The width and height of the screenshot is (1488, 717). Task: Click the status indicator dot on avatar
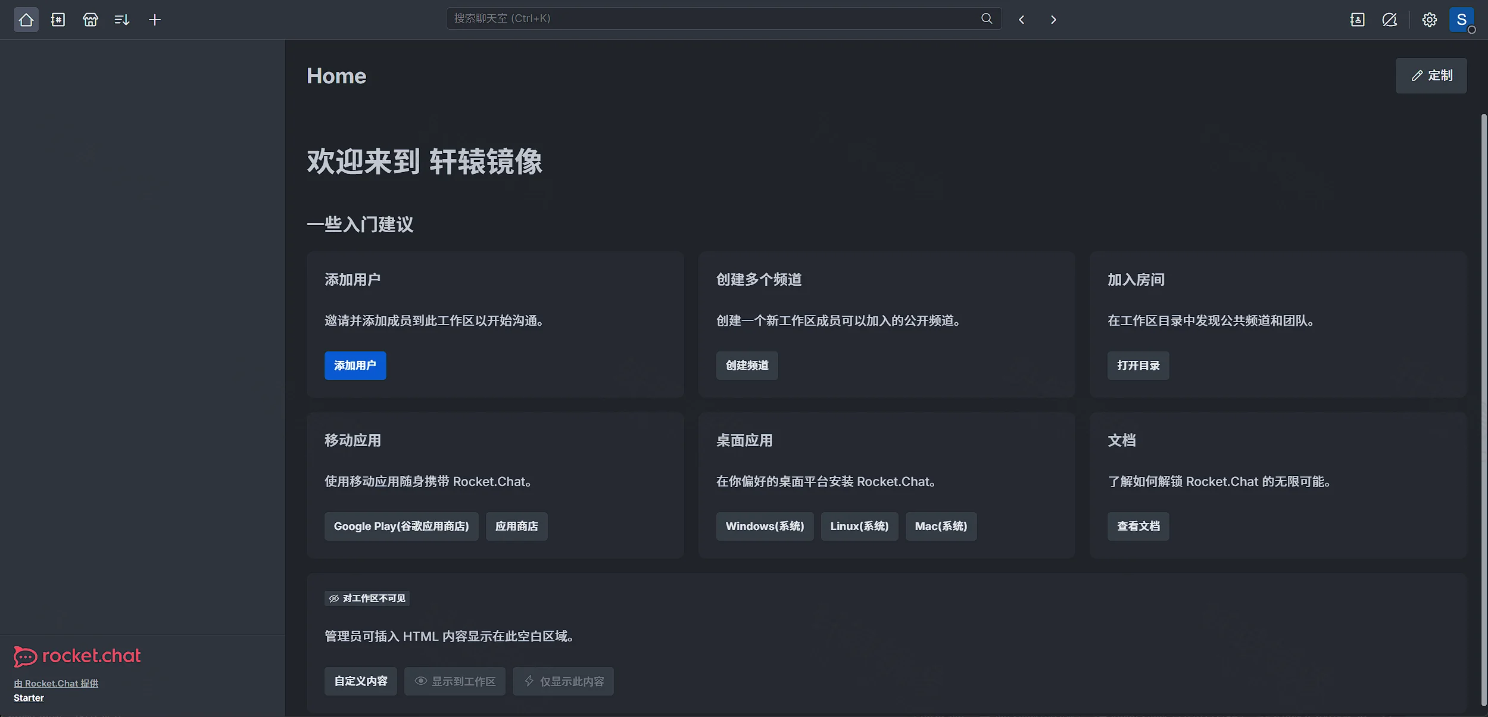1471,30
